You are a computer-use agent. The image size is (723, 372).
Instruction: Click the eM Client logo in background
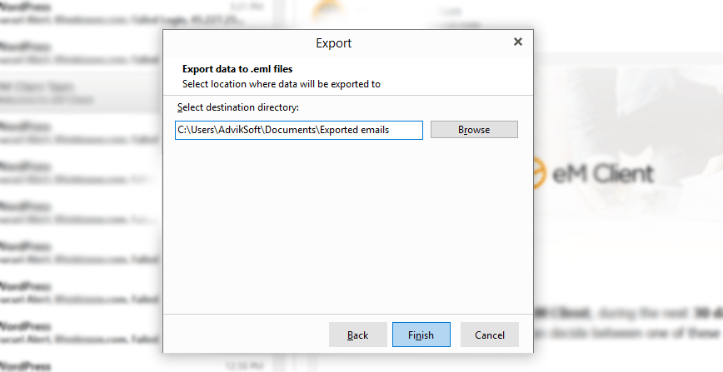tap(595, 173)
